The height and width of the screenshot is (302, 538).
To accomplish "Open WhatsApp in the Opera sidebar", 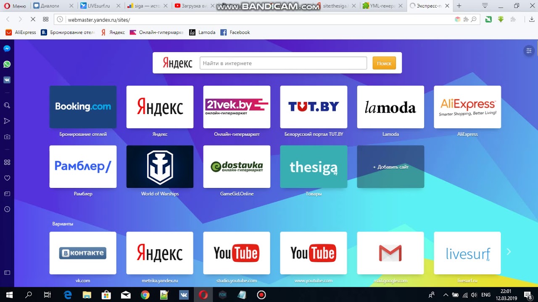I will pyautogui.click(x=7, y=64).
